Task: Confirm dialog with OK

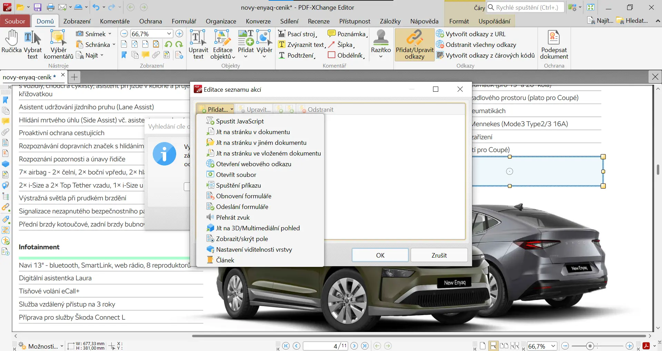Action: [x=380, y=255]
